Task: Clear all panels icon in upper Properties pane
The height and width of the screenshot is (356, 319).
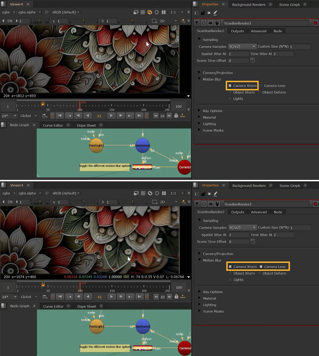Action: [x=209, y=13]
